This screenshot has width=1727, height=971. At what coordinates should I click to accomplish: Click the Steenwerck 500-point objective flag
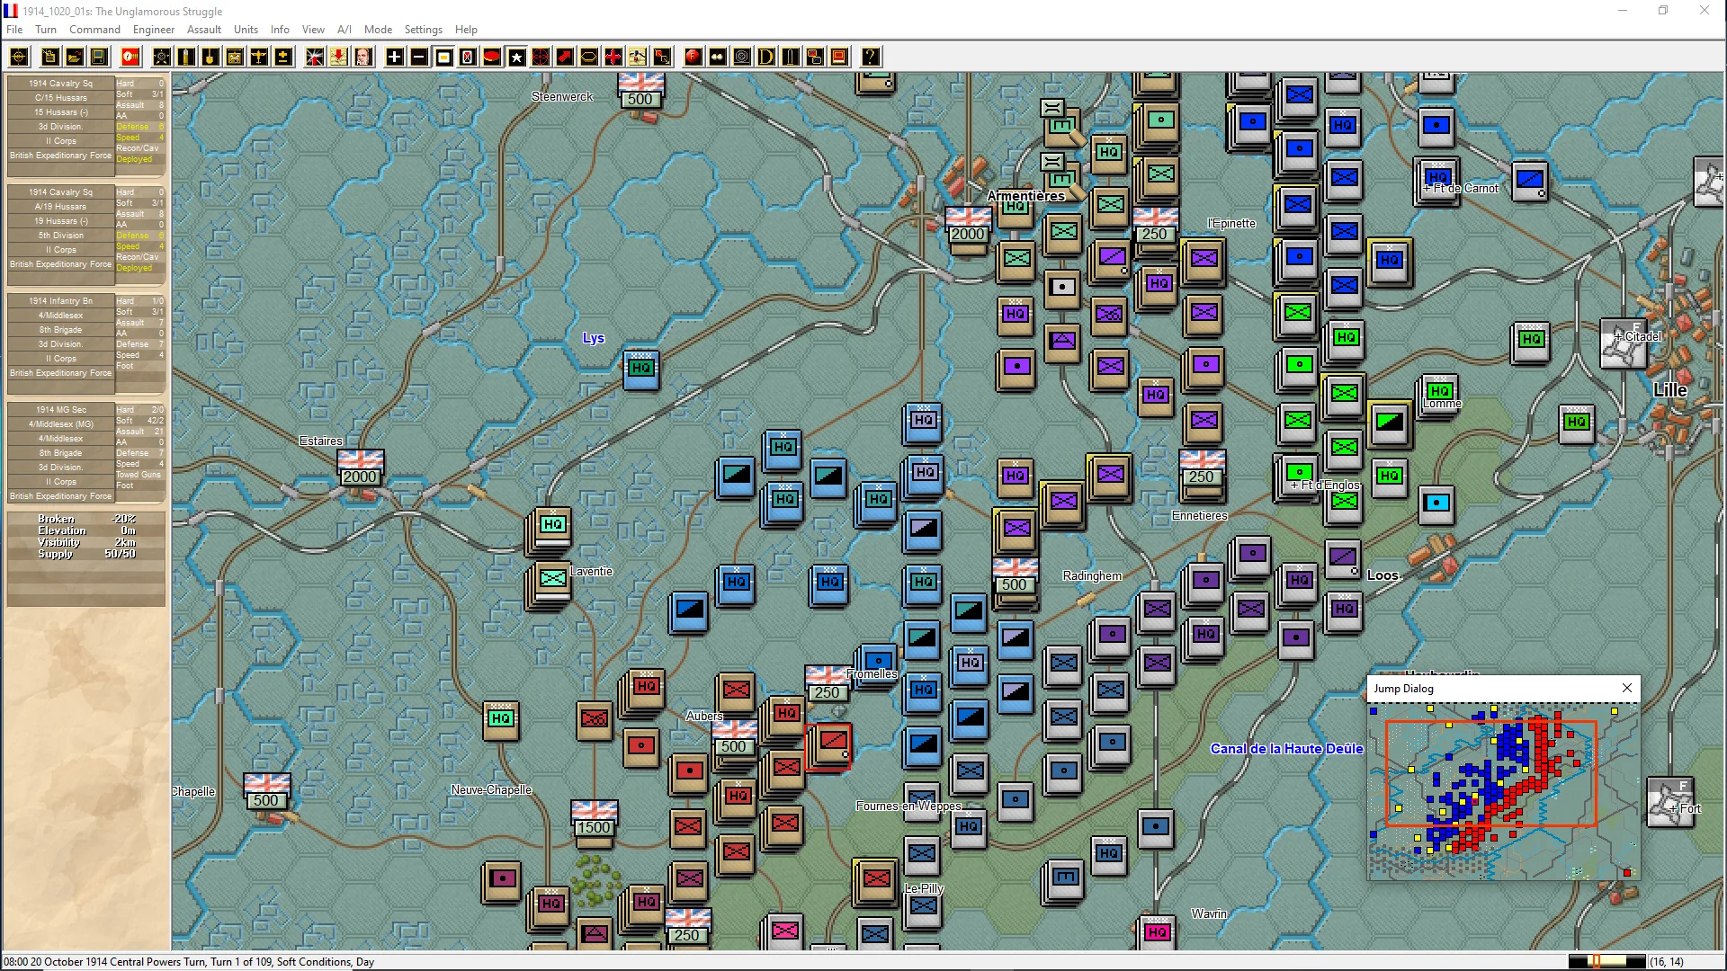pyautogui.click(x=640, y=92)
